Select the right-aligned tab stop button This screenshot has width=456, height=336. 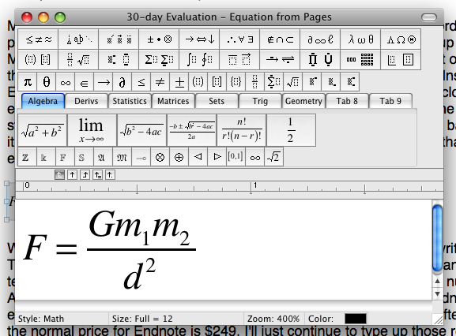pyautogui.click(x=85, y=174)
